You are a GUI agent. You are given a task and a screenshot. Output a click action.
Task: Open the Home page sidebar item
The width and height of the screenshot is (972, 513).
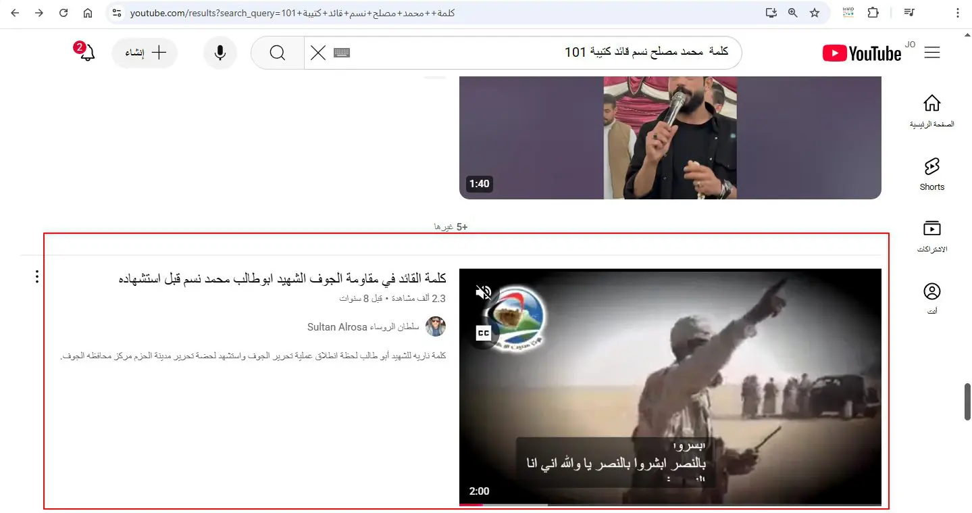932,112
